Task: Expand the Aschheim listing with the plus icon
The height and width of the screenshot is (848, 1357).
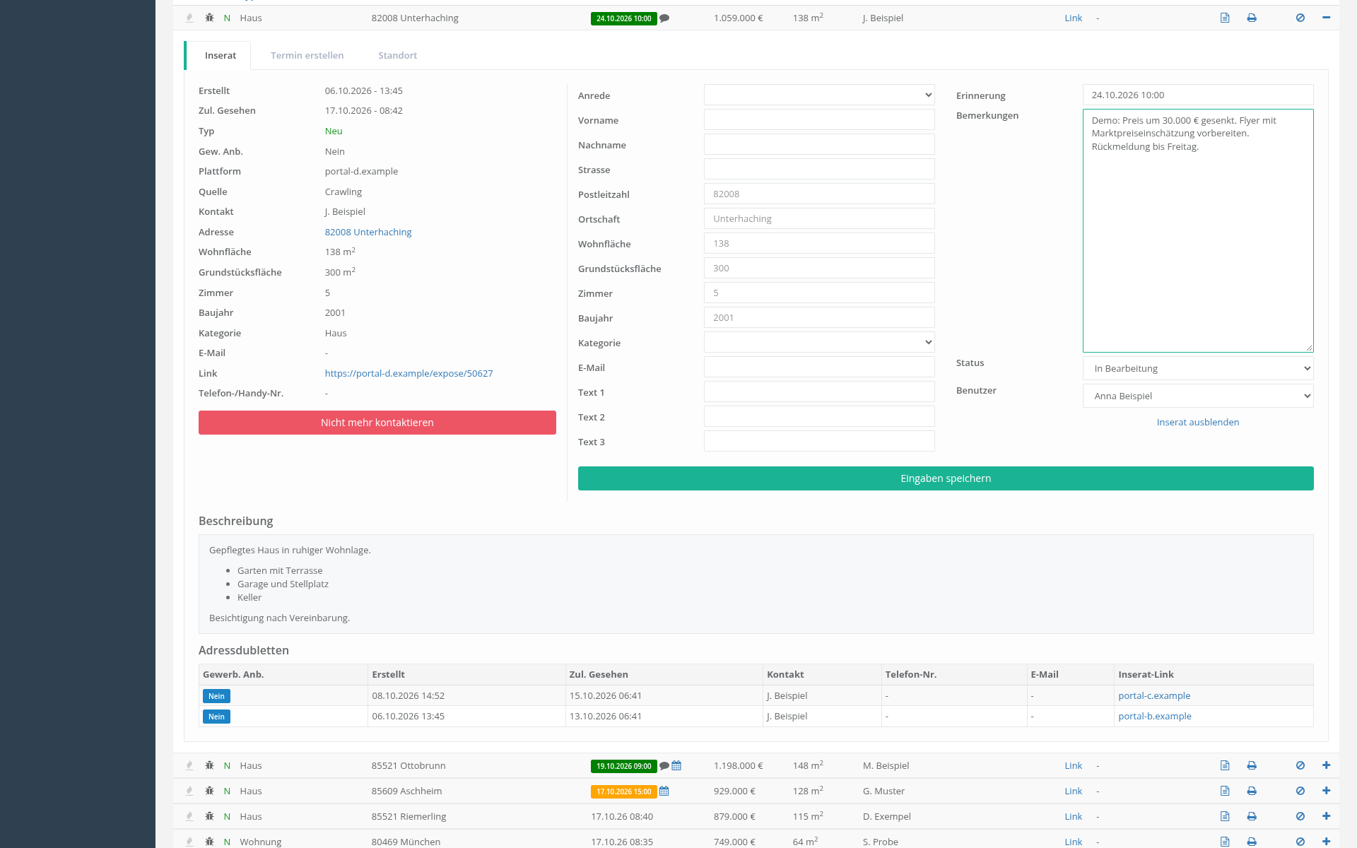Action: click(x=1326, y=791)
